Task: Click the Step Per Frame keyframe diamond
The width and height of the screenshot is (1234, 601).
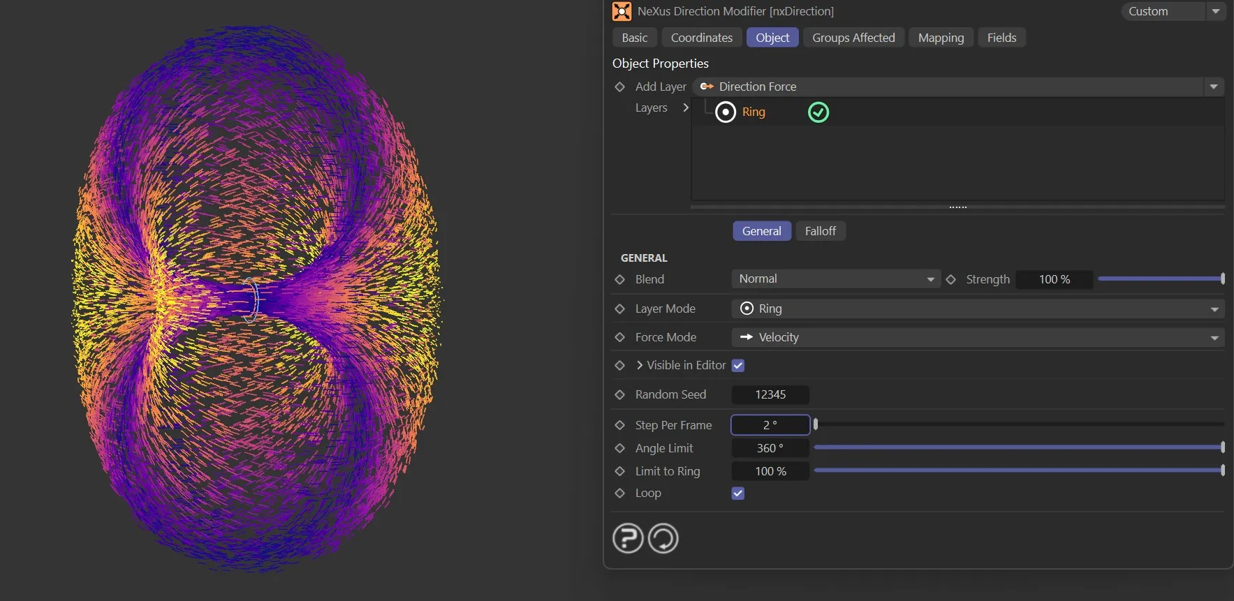Action: pos(619,425)
